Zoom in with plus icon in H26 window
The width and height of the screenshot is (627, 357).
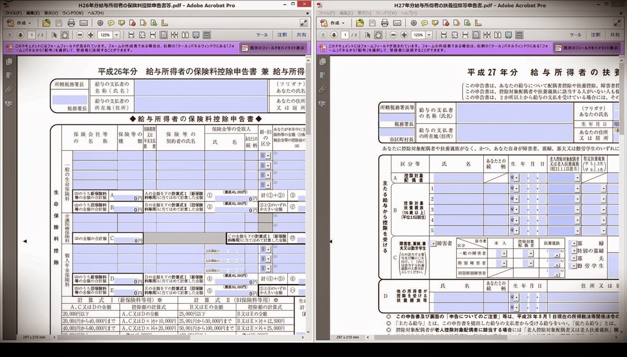coord(90,35)
